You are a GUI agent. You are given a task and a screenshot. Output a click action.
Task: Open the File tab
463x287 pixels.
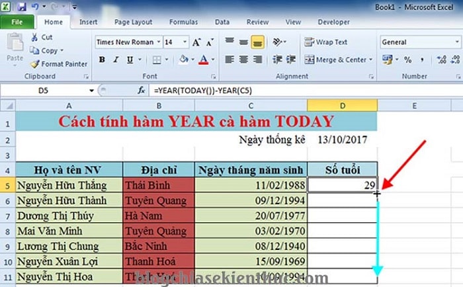pos(17,22)
